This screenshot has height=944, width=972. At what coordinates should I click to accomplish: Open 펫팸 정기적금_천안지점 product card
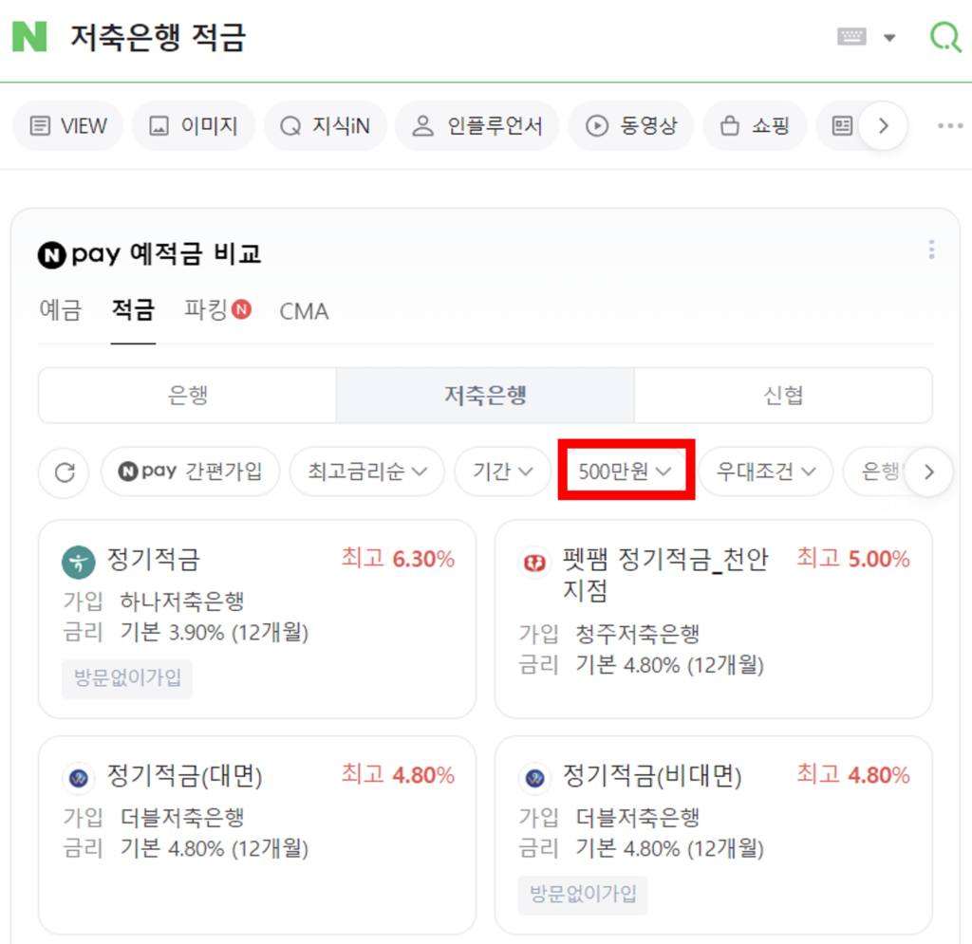tap(714, 619)
